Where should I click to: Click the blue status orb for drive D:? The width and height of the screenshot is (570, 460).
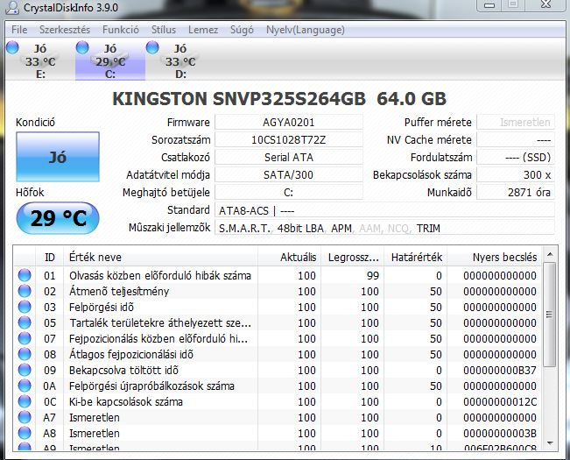(x=152, y=47)
